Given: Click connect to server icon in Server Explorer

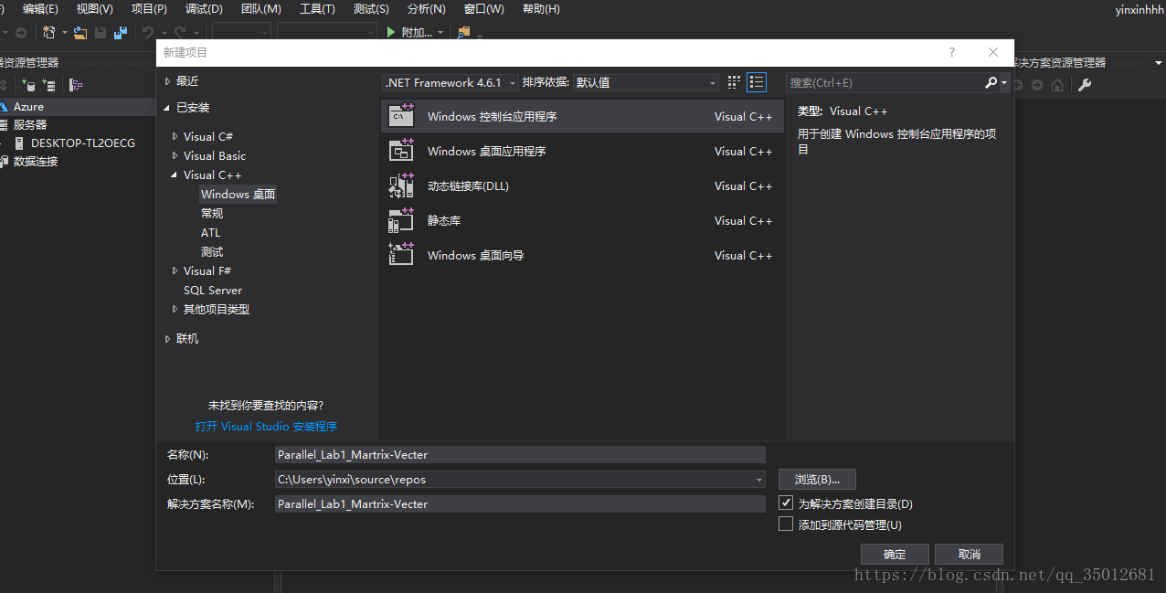Looking at the screenshot, I should tap(48, 85).
